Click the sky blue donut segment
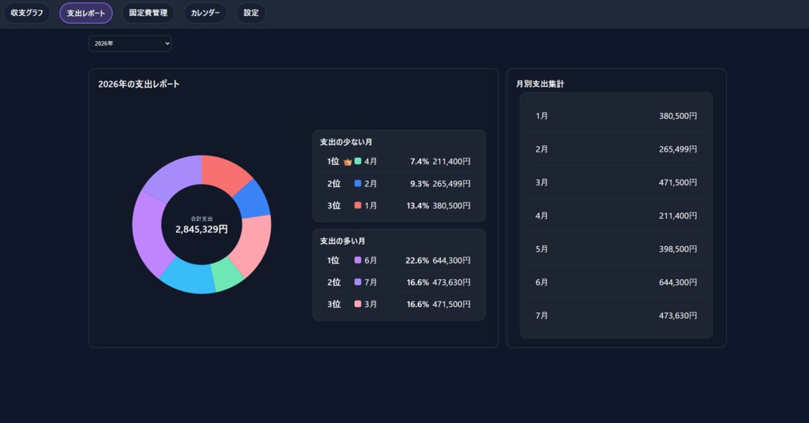809x423 pixels. pos(190,277)
